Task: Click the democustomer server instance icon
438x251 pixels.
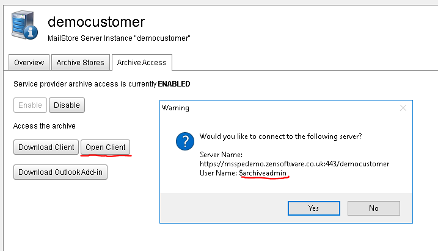Action: (24, 25)
